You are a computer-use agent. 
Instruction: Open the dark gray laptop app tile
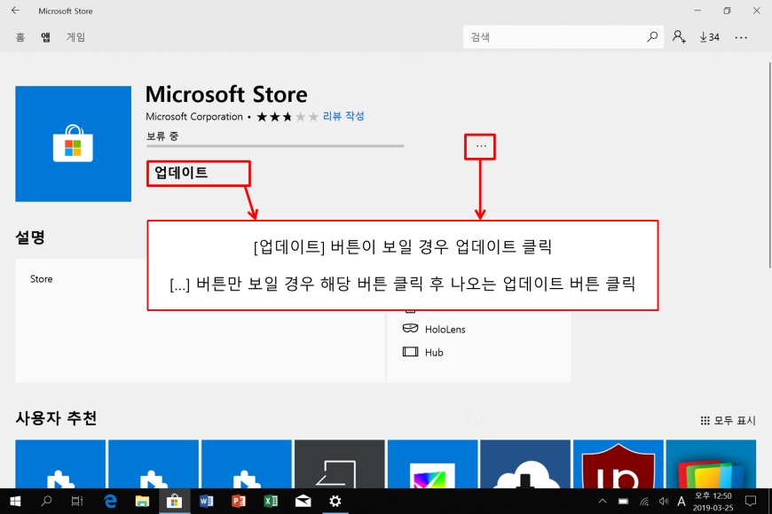coord(340,463)
